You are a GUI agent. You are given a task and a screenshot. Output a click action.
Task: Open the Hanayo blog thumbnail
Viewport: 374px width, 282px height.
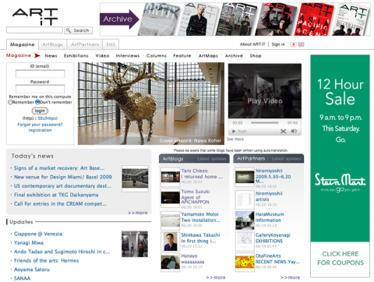[x=170, y=262]
